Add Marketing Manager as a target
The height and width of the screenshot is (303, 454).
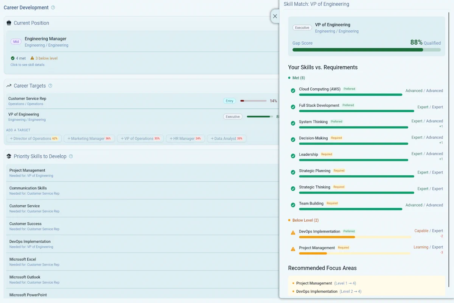coord(89,139)
